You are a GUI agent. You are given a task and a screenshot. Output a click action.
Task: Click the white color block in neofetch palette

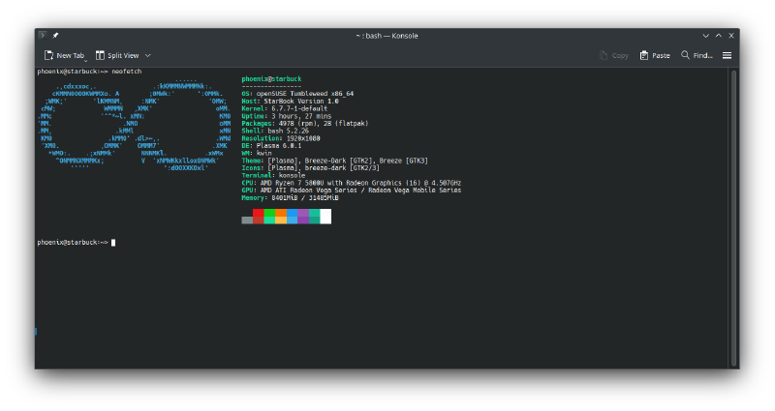[325, 214]
